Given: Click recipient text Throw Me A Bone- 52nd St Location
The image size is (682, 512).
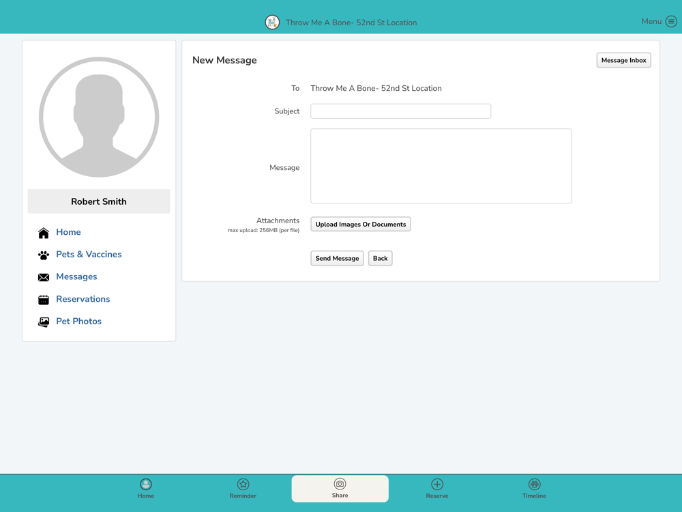Looking at the screenshot, I should [376, 88].
